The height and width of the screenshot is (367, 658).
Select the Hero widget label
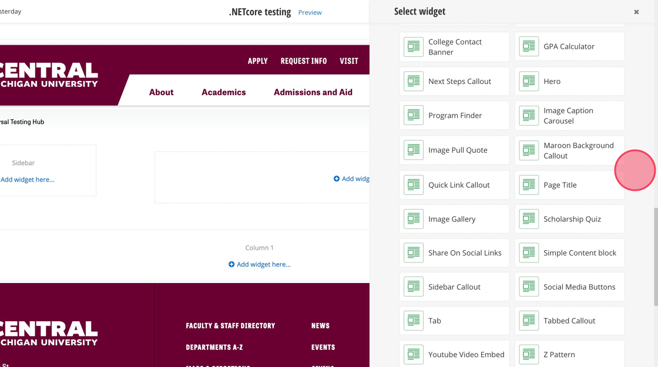tap(552, 82)
